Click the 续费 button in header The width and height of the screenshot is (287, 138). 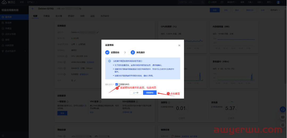pyautogui.click(x=263, y=10)
